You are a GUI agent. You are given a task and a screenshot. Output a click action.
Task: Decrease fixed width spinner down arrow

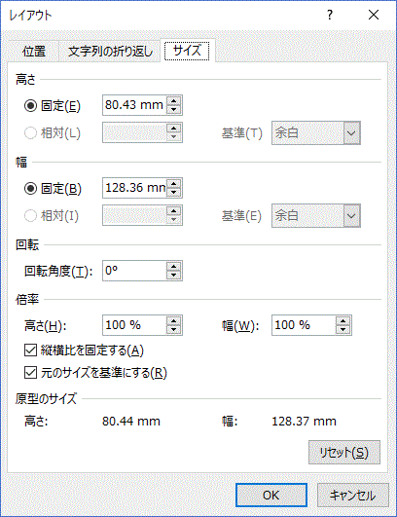coord(174,192)
